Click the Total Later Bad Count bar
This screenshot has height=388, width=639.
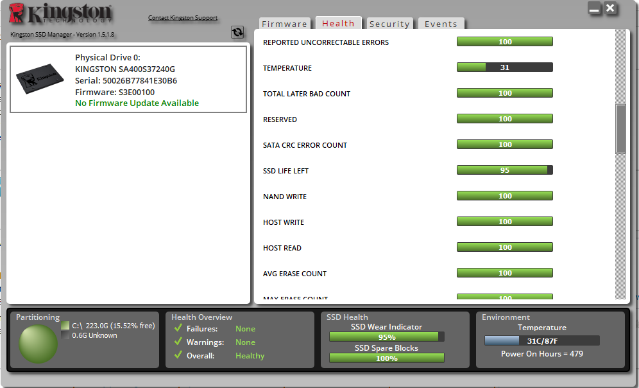pos(504,93)
